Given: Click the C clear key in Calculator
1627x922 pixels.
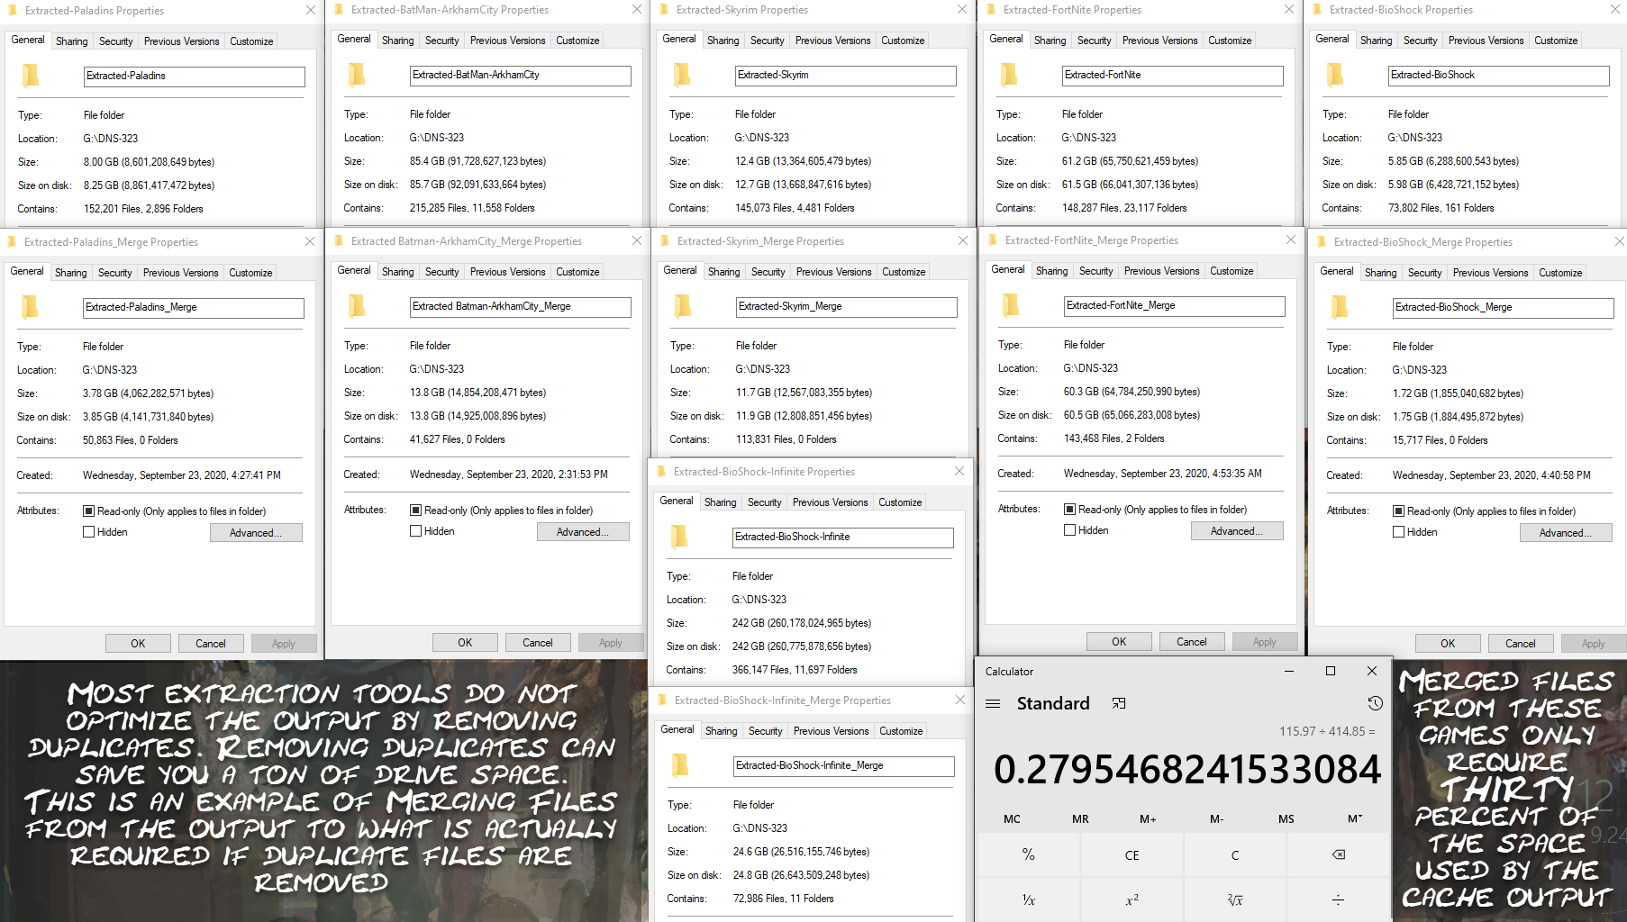Looking at the screenshot, I should [x=1235, y=854].
